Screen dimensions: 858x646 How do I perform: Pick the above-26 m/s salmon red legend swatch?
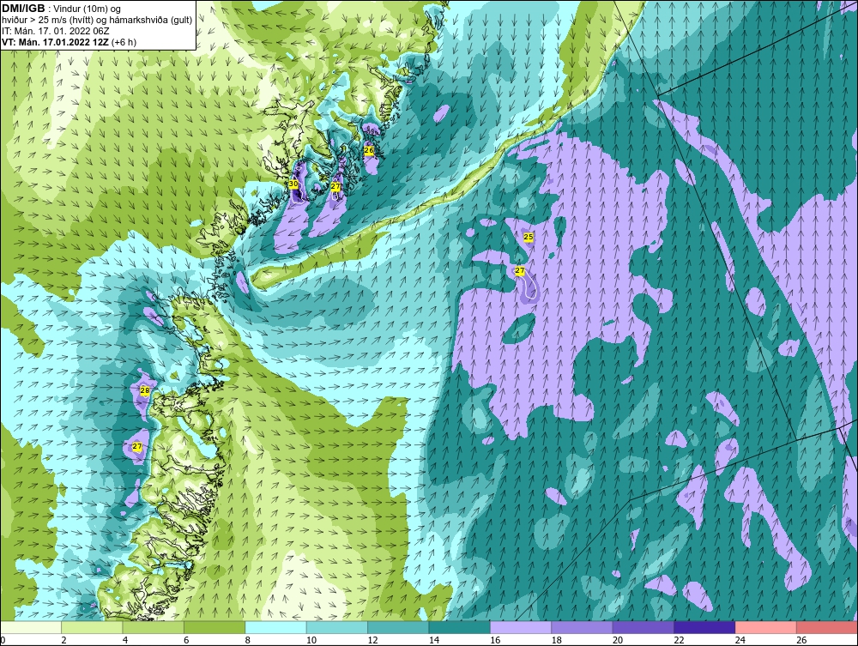(827, 627)
